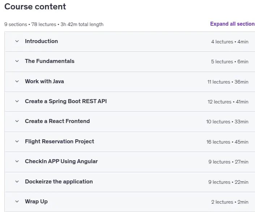Click chevron next to Flight Reservation Project
Viewport: 255px width, 212px height.
point(17,141)
